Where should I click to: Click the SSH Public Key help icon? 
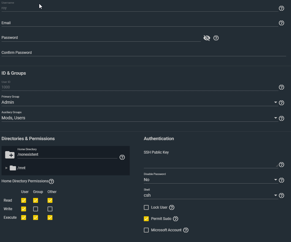click(x=281, y=165)
